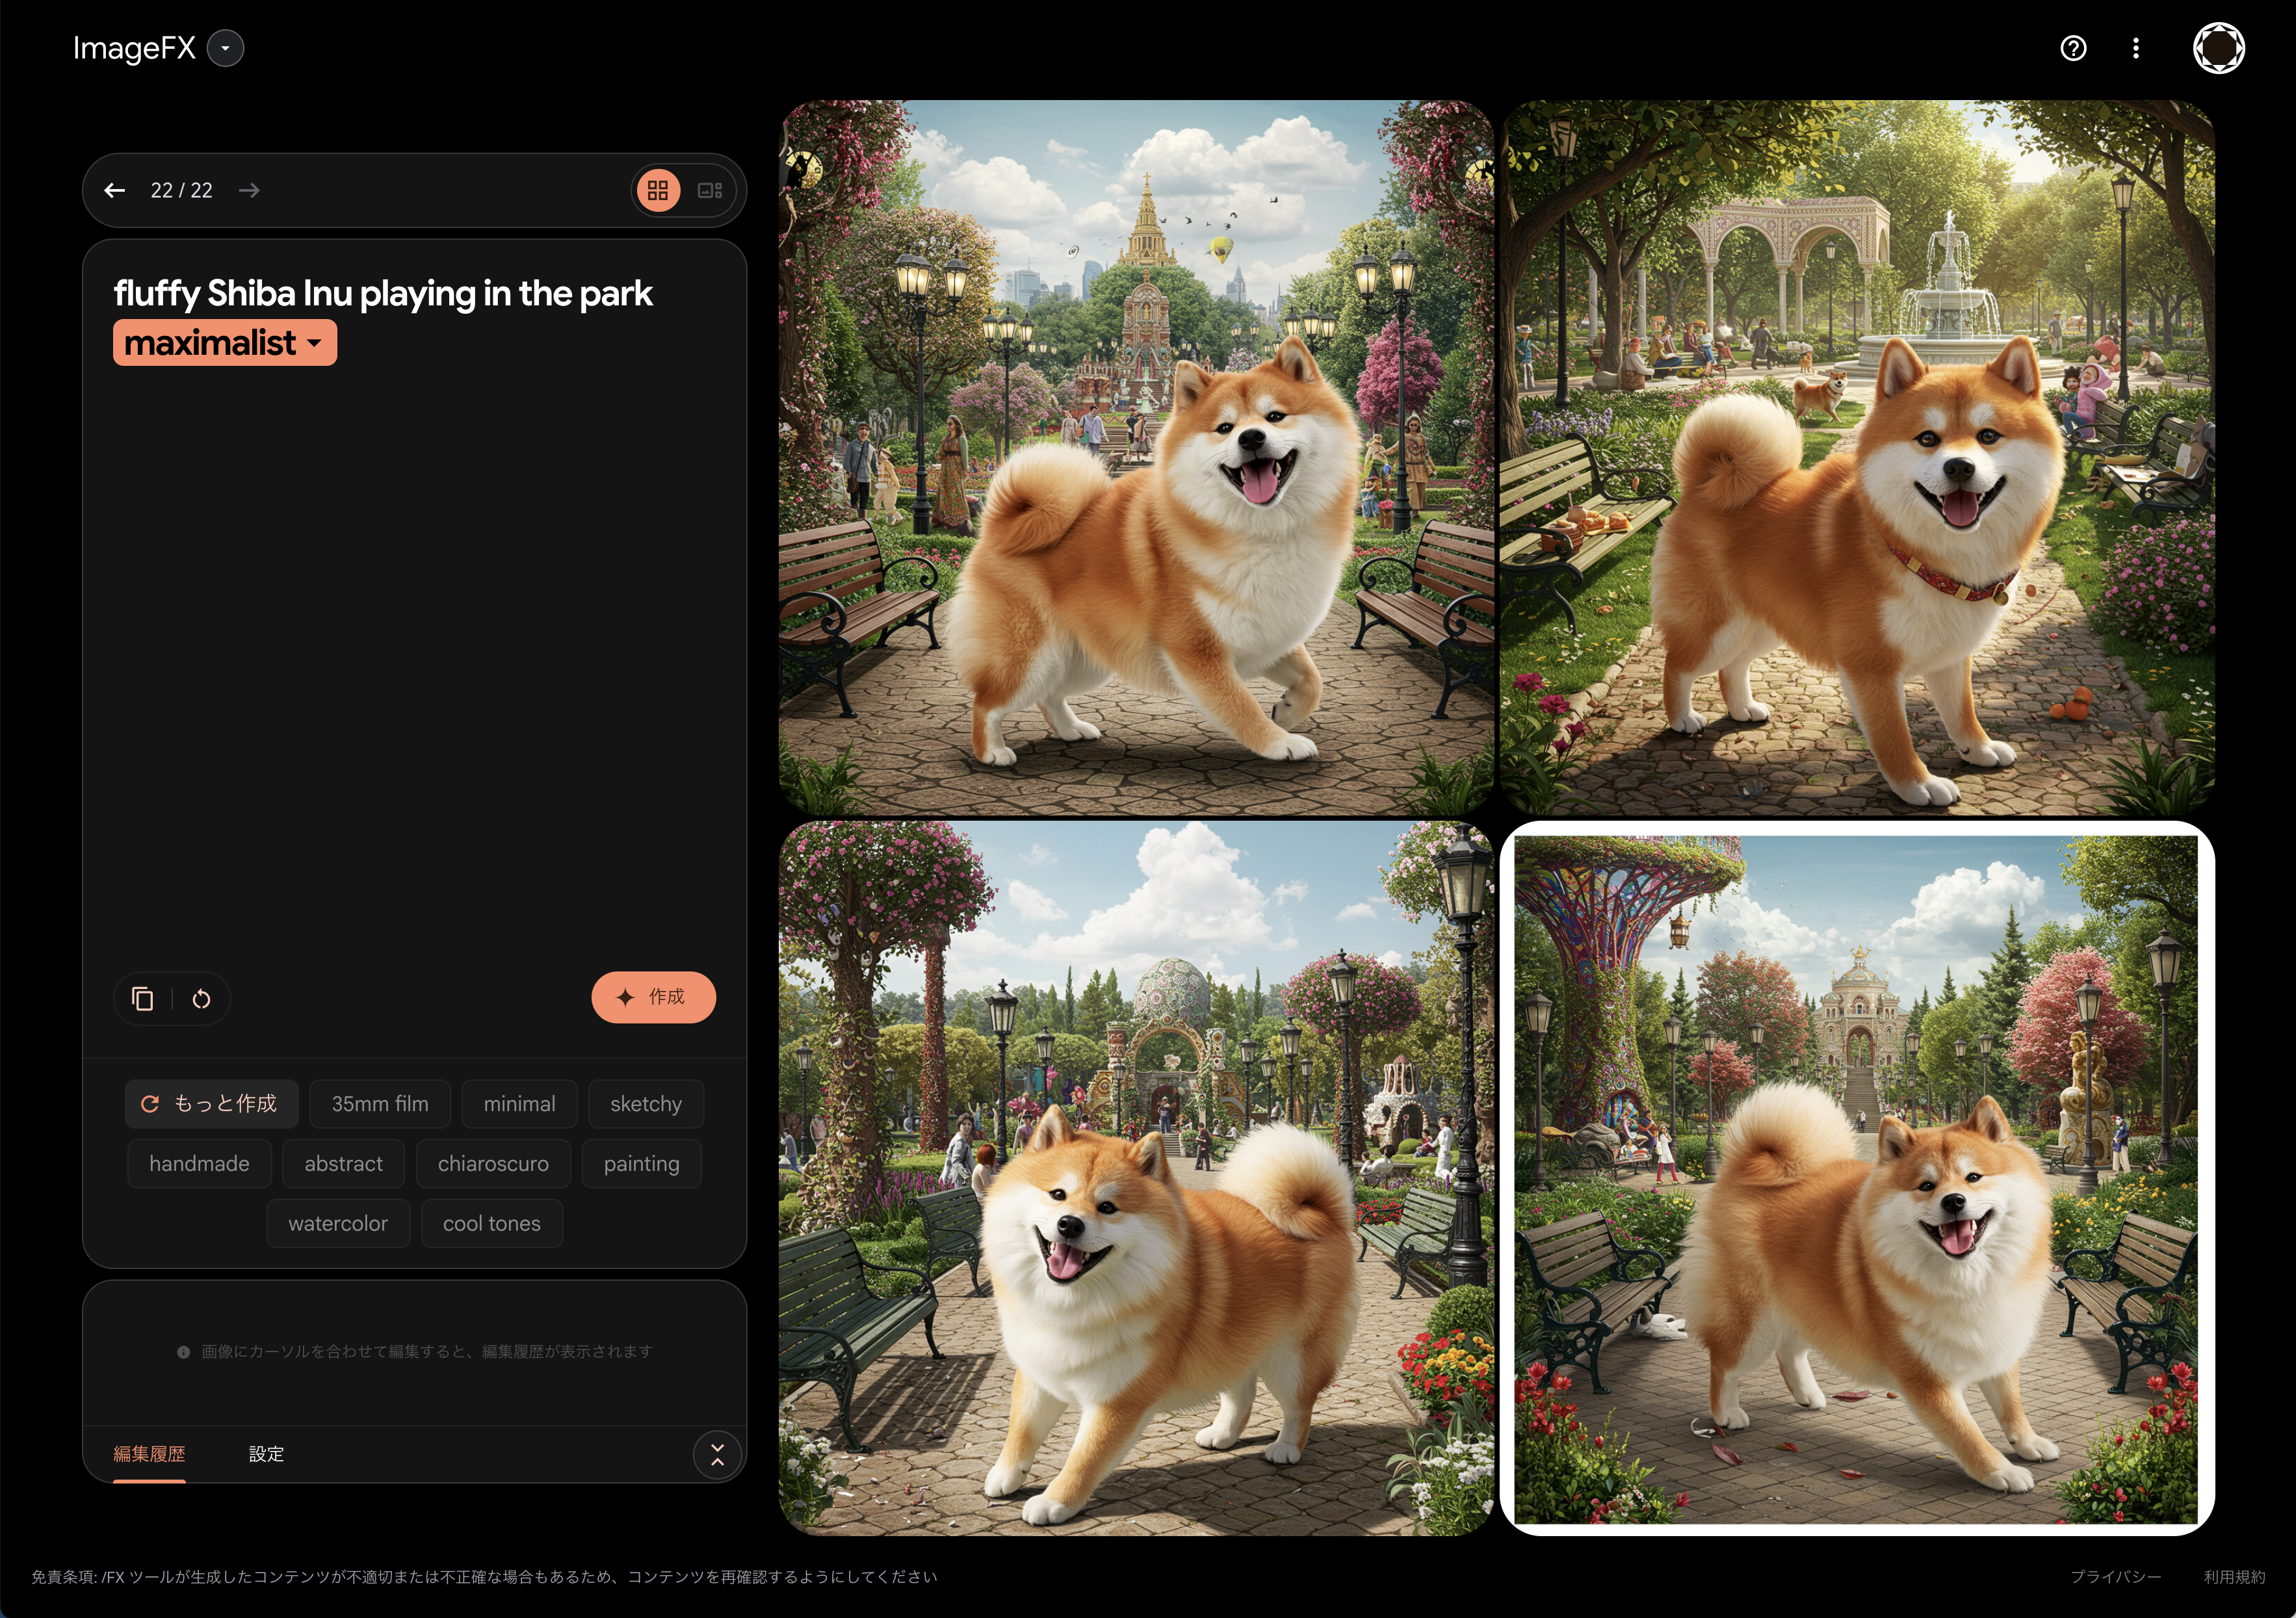2296x1618 pixels.
Task: Select the top-left Shiba Inu image
Action: [x=1135, y=457]
